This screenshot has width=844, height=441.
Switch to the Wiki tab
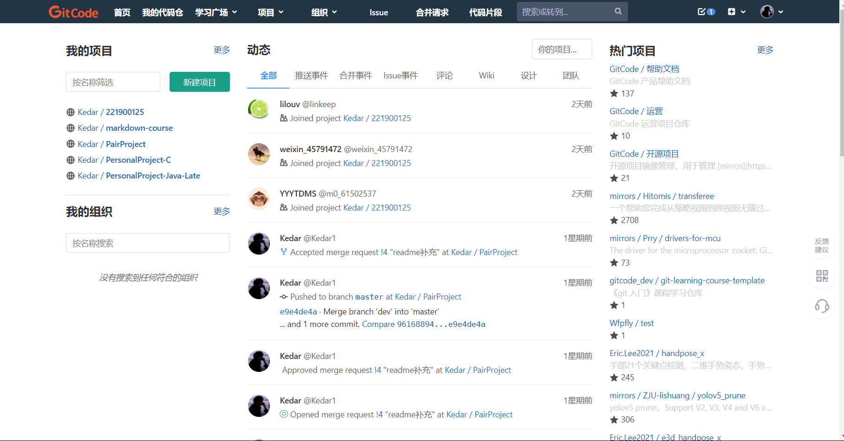[486, 76]
